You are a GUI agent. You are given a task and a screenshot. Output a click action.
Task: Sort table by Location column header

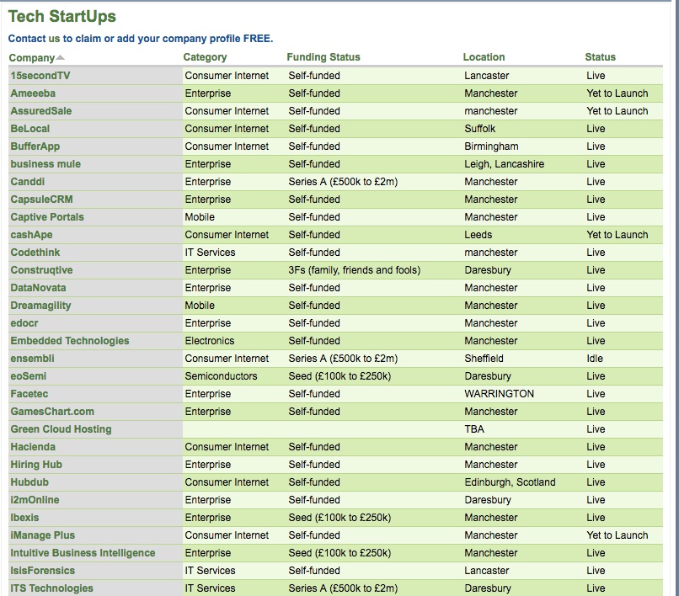coord(484,57)
